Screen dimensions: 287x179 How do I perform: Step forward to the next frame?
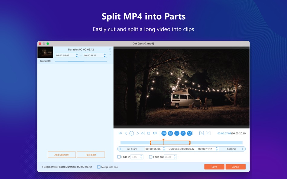pos(137,133)
